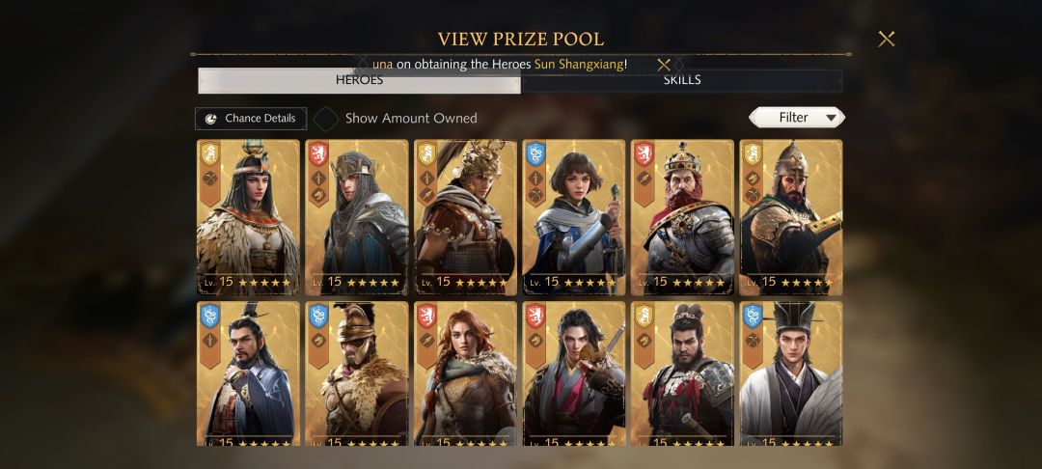Open Chance Details
This screenshot has width=1042, height=469.
coord(251,119)
